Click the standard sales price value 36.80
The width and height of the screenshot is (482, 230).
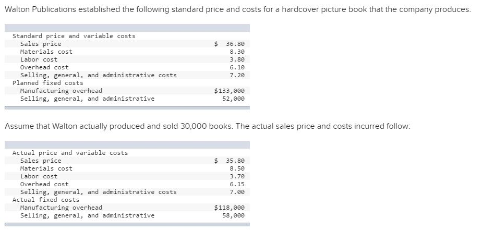[235, 44]
